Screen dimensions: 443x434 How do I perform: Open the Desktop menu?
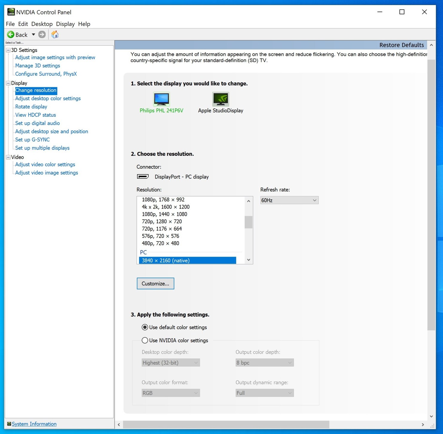[x=42, y=24]
